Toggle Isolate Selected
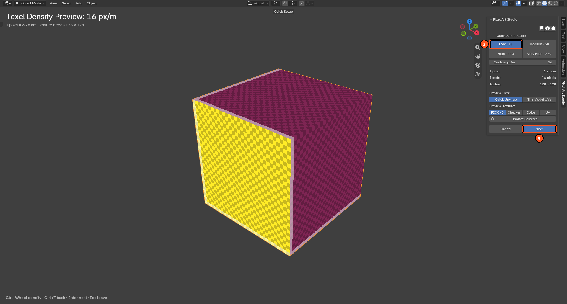Image resolution: width=567 pixels, height=304 pixels. [523, 119]
